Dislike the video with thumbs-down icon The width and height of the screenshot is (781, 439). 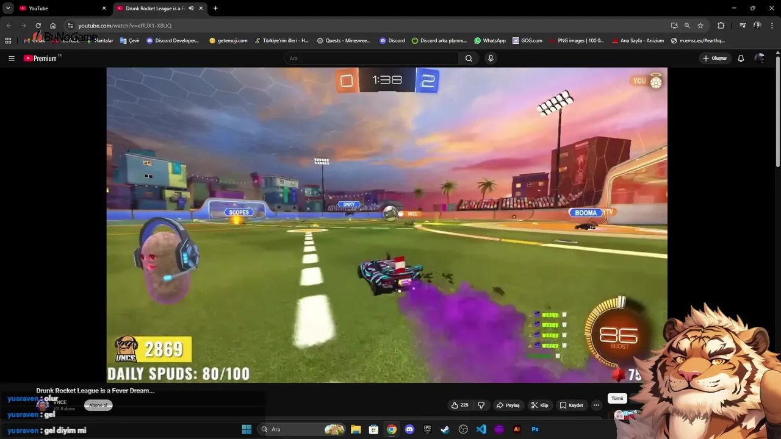(x=481, y=405)
